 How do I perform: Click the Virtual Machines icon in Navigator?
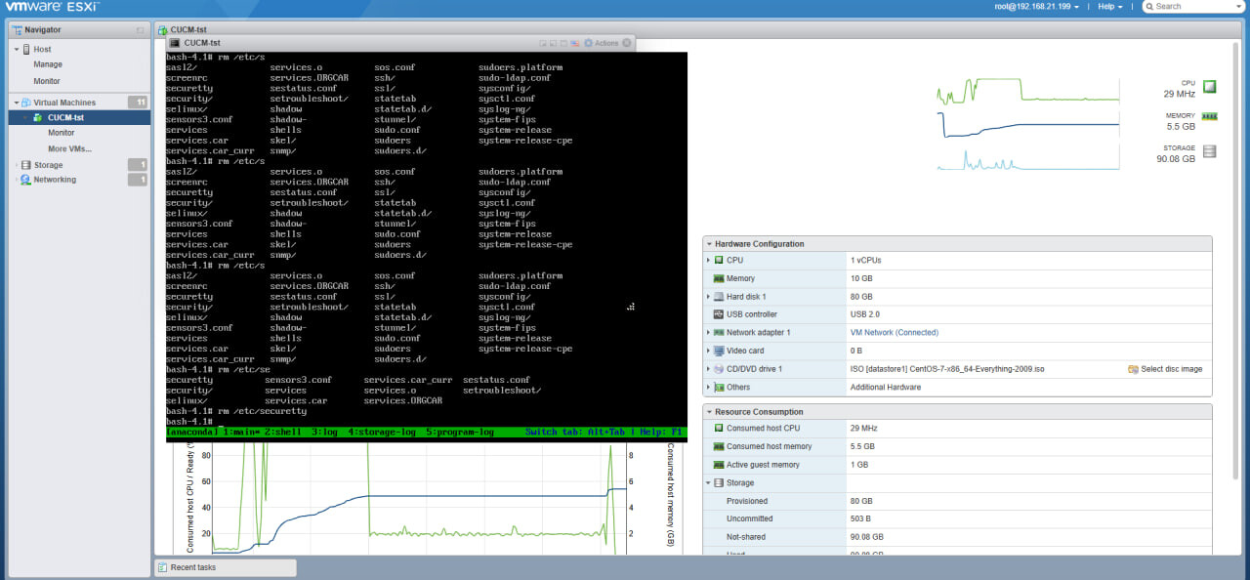coord(25,103)
